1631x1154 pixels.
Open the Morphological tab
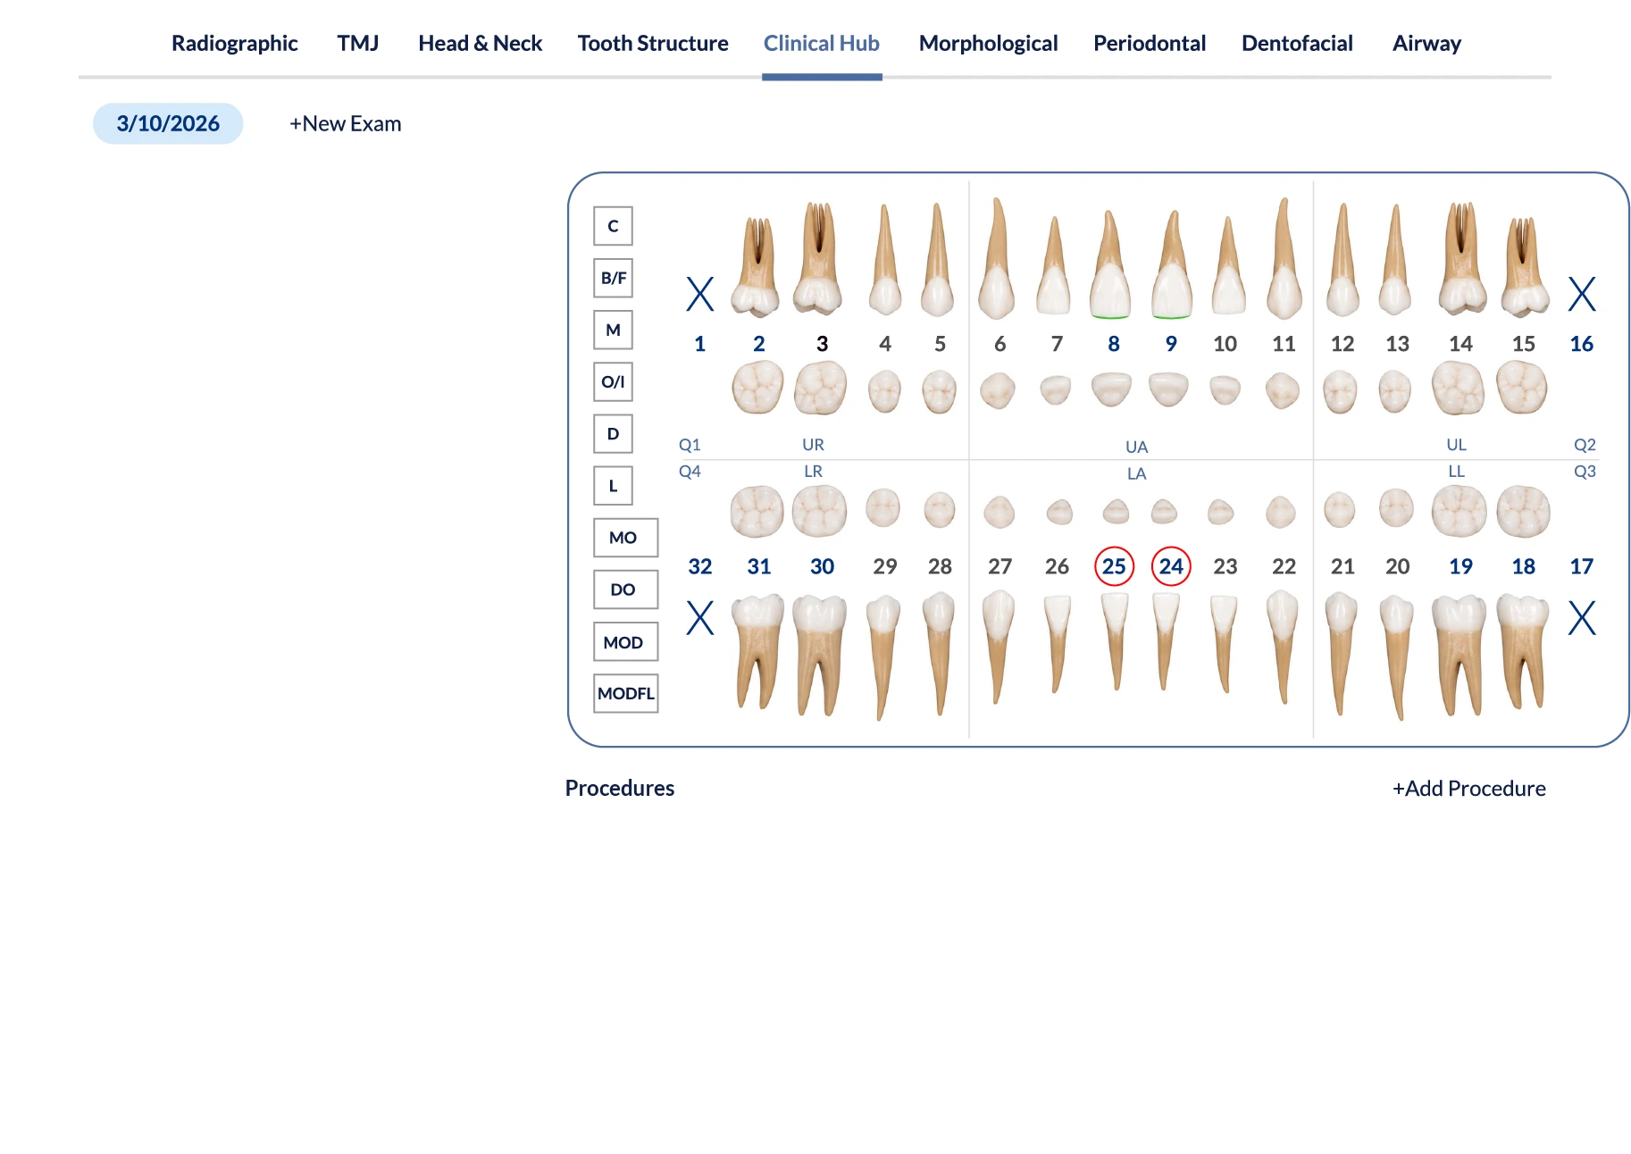tap(988, 43)
